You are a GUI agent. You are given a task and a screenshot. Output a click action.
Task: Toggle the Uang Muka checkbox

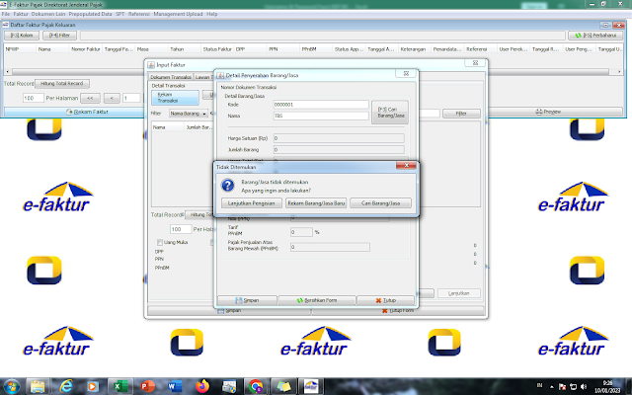click(160, 242)
